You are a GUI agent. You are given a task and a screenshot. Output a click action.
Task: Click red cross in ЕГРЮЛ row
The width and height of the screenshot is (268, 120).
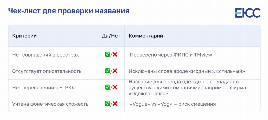pos(115,87)
